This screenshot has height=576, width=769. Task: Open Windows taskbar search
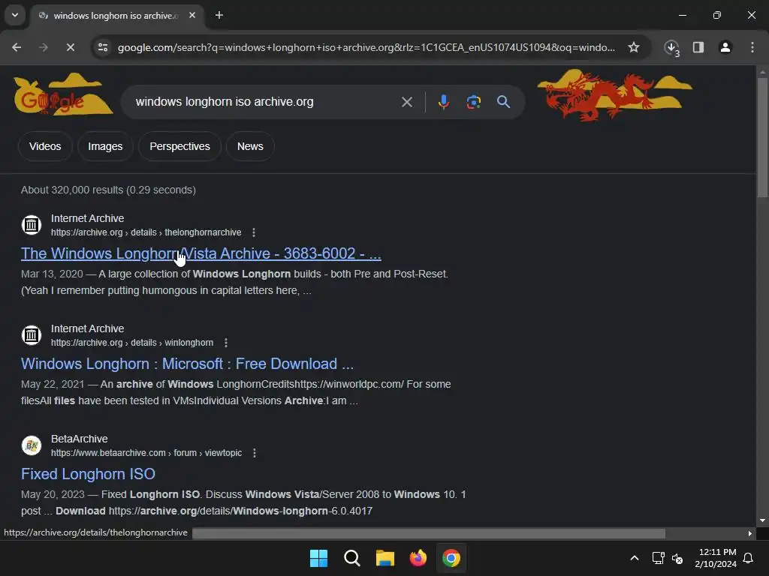pyautogui.click(x=351, y=558)
